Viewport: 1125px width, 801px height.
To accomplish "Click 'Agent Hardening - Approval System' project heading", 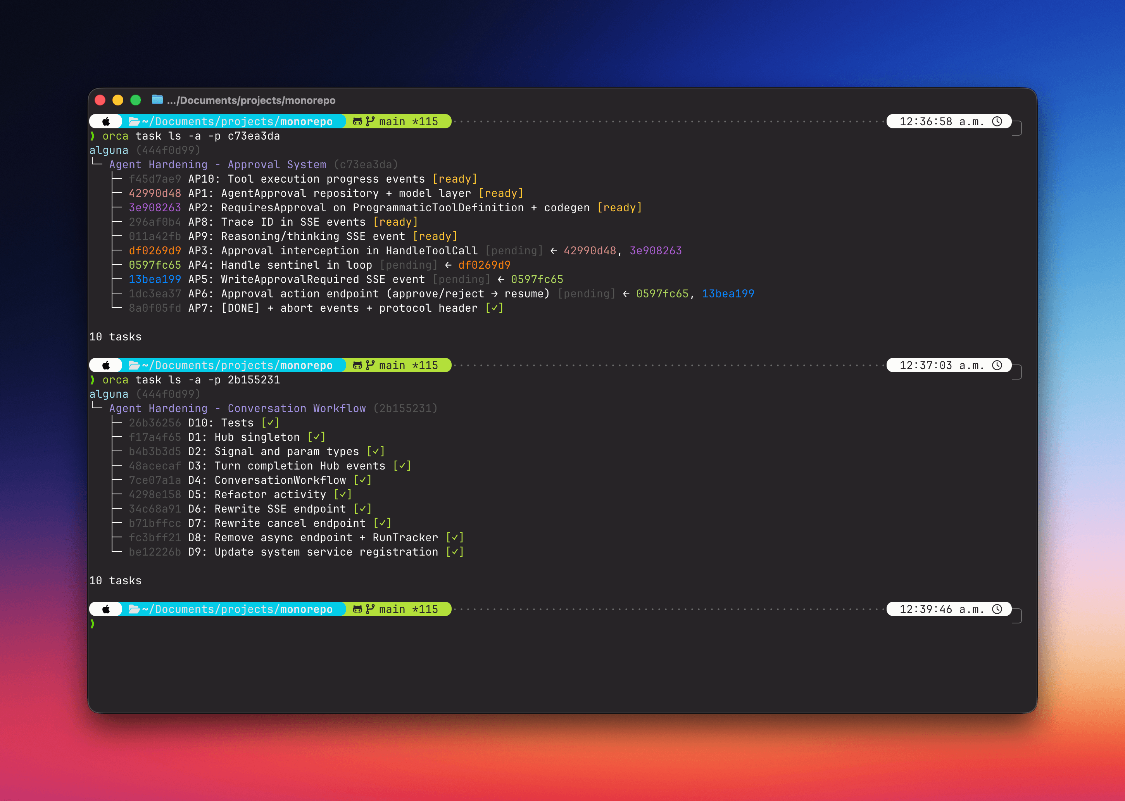I will 217,165.
